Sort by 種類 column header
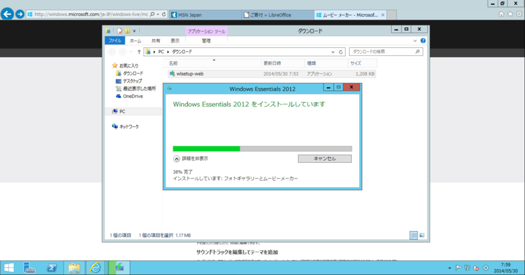This screenshot has height=275, width=525. [x=326, y=63]
